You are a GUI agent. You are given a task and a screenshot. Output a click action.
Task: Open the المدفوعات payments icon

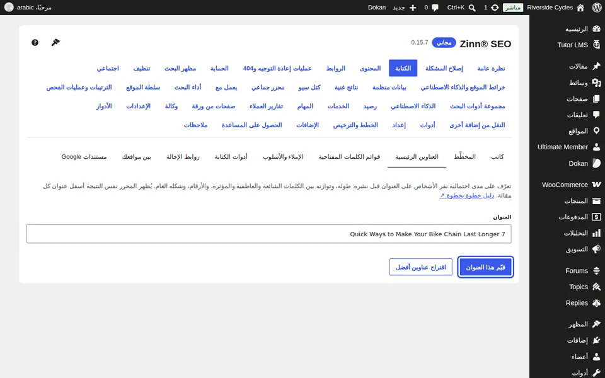click(597, 217)
